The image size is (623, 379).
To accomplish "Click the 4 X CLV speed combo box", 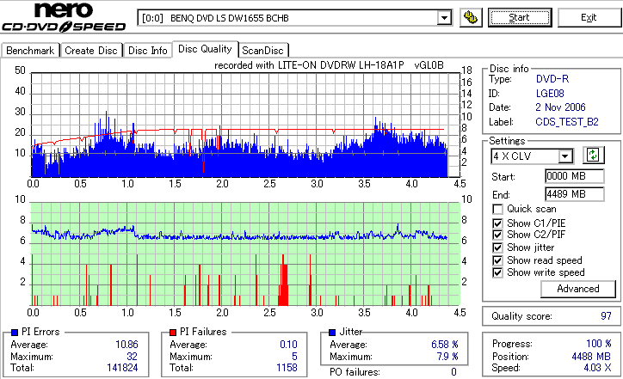I will (x=532, y=156).
